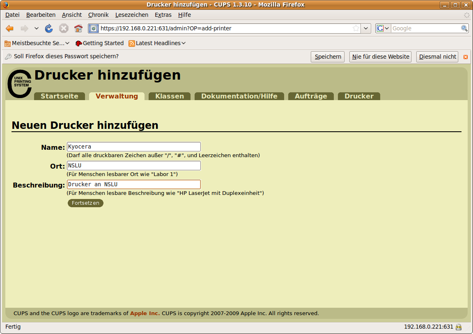Open the search engine selector dropdown
The image size is (473, 334).
pyautogui.click(x=383, y=28)
